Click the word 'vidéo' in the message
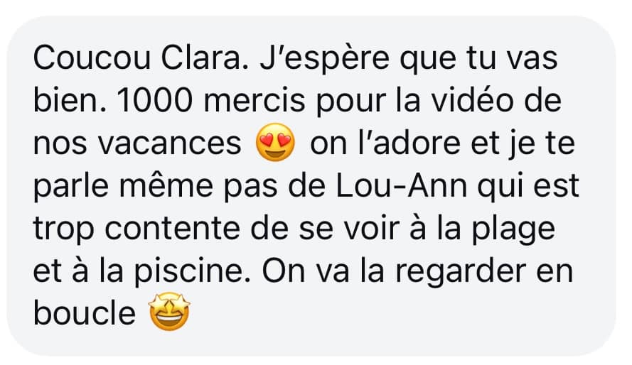This screenshot has width=632, height=365. [x=472, y=101]
